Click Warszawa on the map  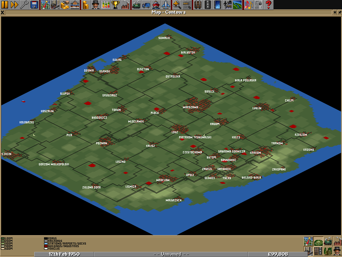point(190,108)
